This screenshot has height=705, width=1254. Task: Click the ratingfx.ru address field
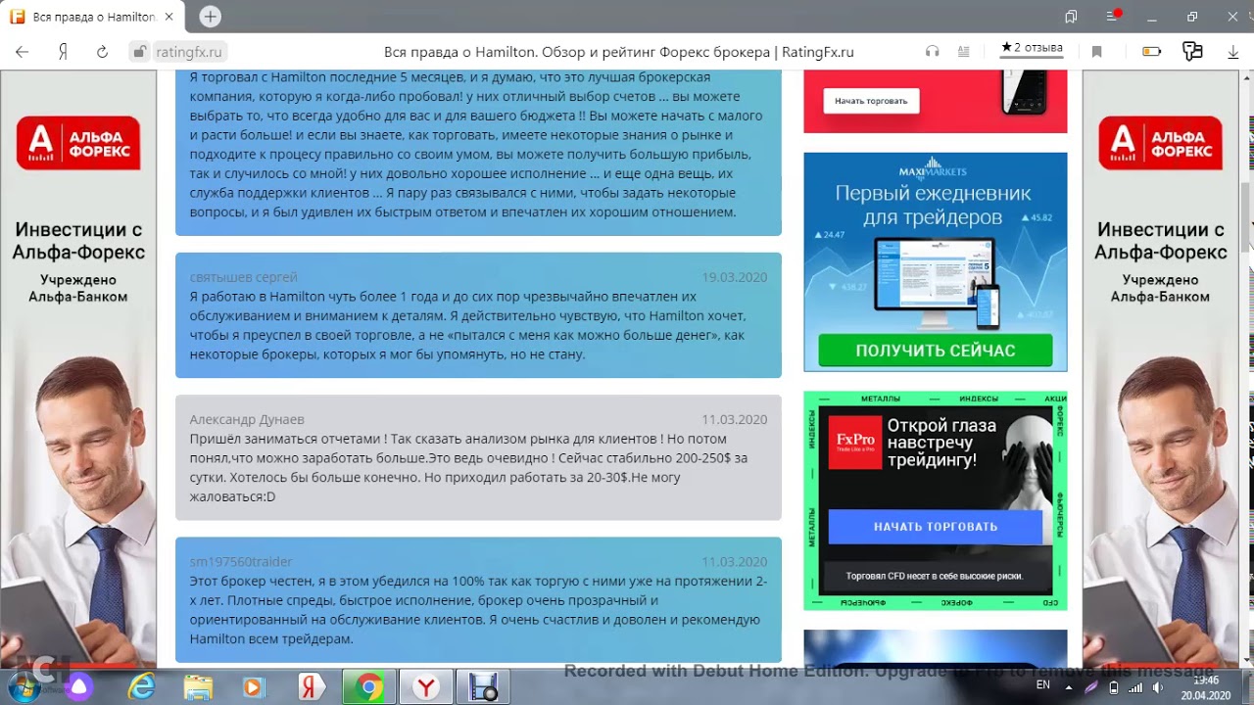[x=189, y=52]
